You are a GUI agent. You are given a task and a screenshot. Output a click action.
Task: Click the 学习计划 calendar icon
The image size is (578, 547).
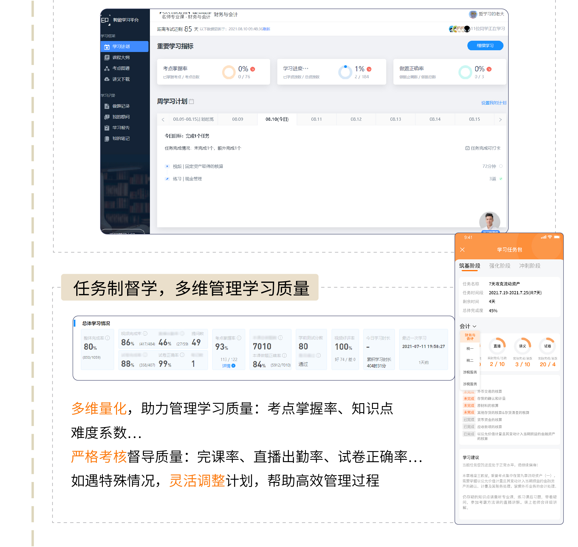coord(107,47)
